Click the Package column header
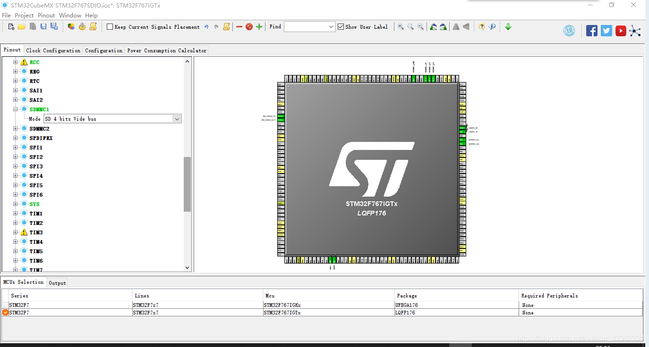The width and height of the screenshot is (649, 347). (x=456, y=296)
